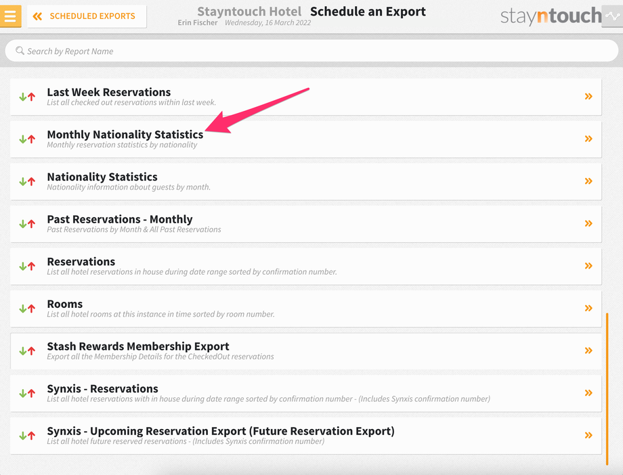Image resolution: width=623 pixels, height=475 pixels.
Task: Select the Nationality Statistics report title
Action: [102, 177]
